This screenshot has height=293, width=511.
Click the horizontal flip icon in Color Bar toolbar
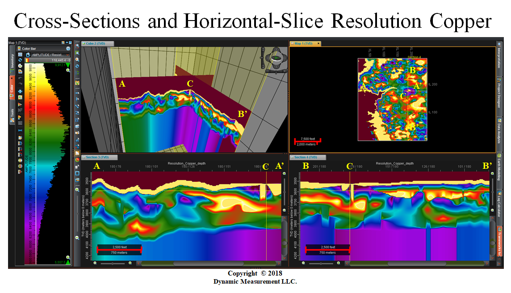point(20,130)
